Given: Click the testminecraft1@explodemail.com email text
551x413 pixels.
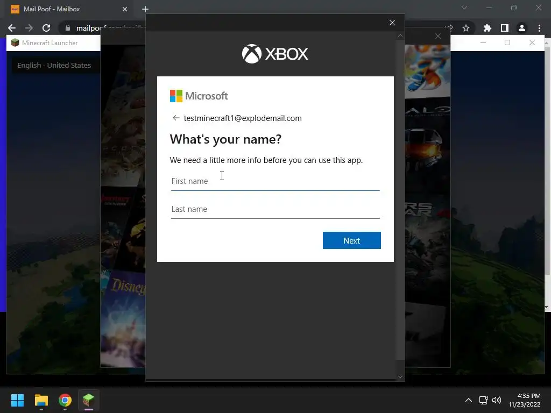Looking at the screenshot, I should coord(243,118).
